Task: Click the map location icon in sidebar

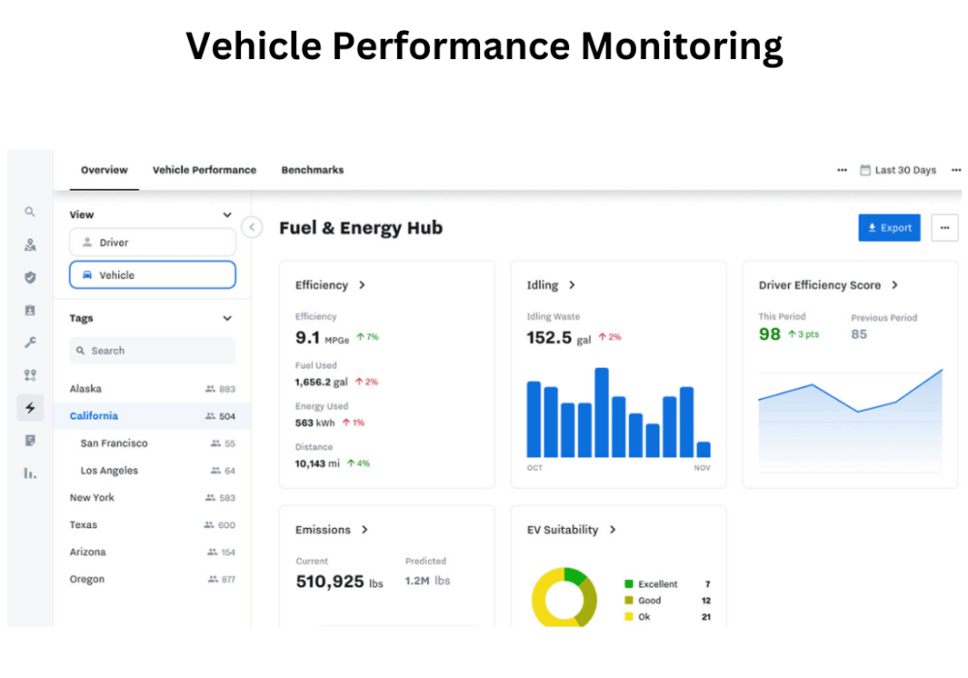Action: 30,245
